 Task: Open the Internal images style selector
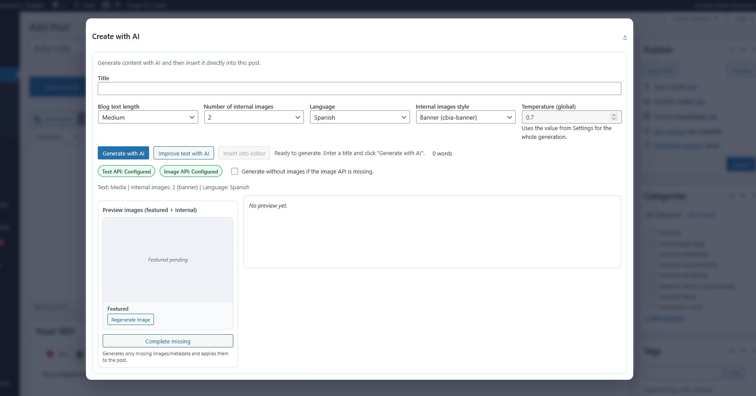(x=465, y=117)
